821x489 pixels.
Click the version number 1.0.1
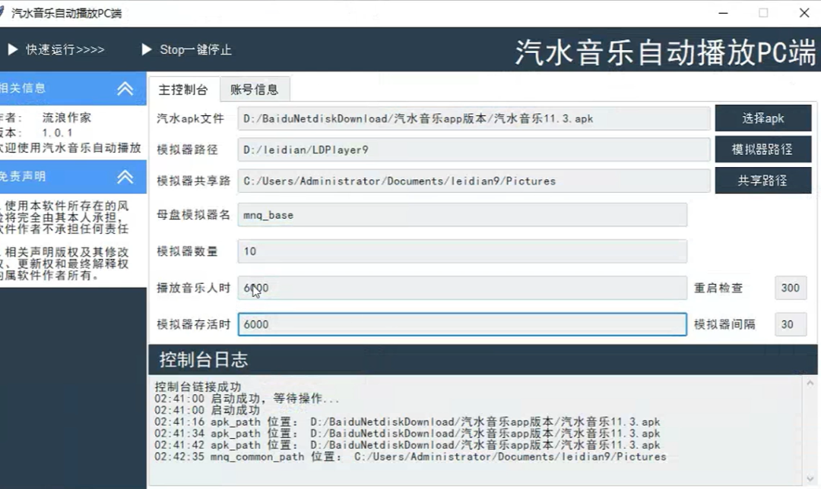58,133
